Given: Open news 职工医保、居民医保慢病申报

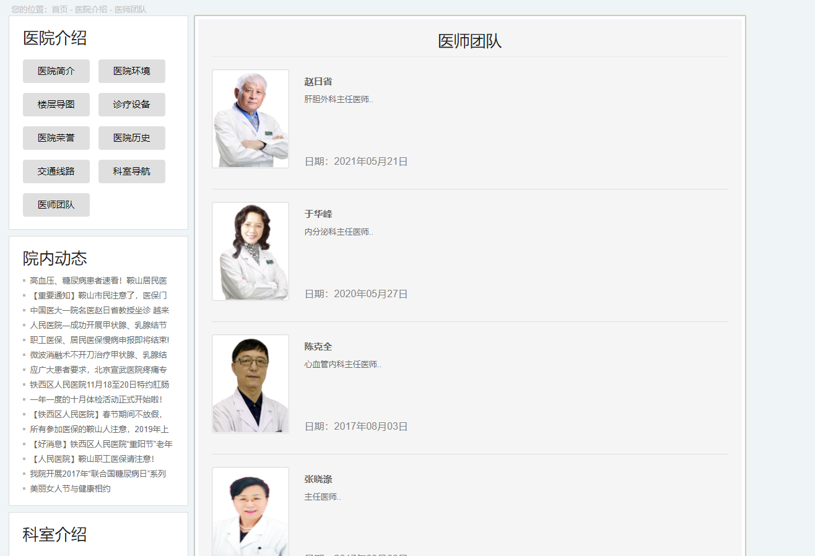Looking at the screenshot, I should [100, 340].
